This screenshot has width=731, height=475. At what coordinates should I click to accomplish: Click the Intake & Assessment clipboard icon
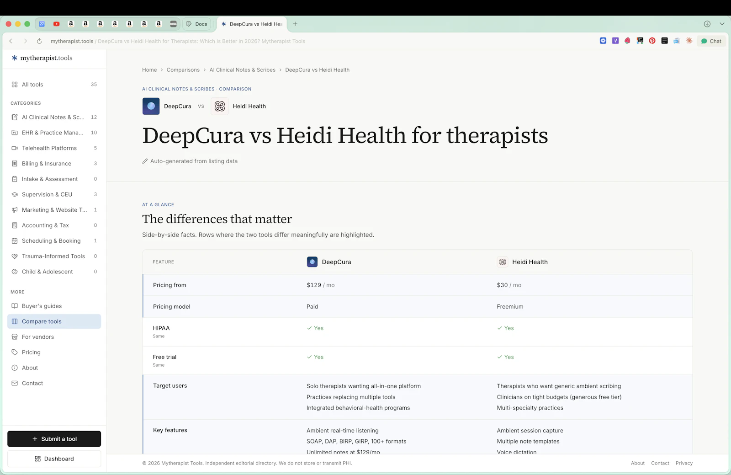click(x=15, y=179)
